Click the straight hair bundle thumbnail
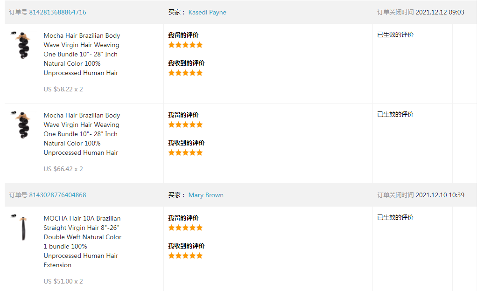 point(21,227)
